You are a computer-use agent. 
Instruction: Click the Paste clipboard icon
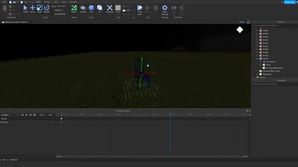coord(5,9)
